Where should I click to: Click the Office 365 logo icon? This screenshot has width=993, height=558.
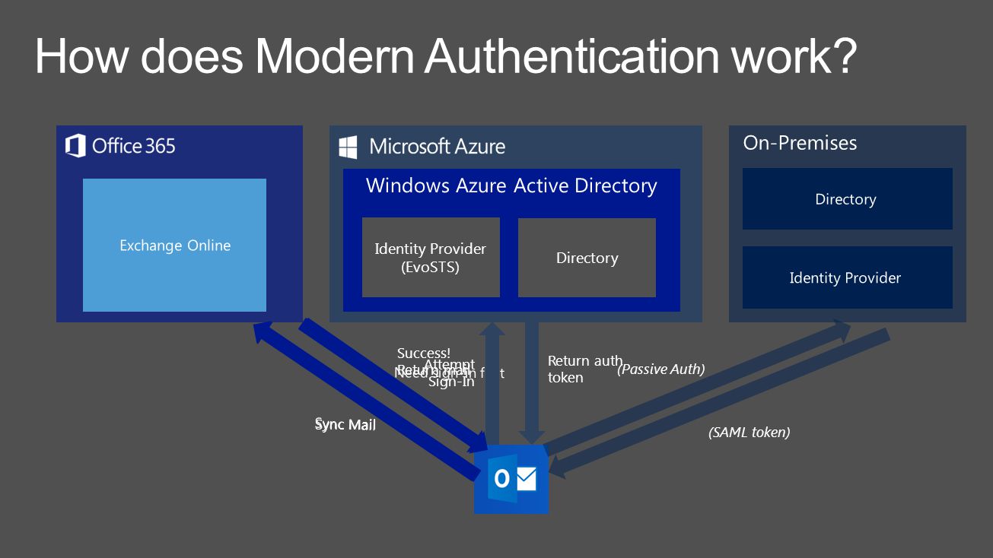75,145
